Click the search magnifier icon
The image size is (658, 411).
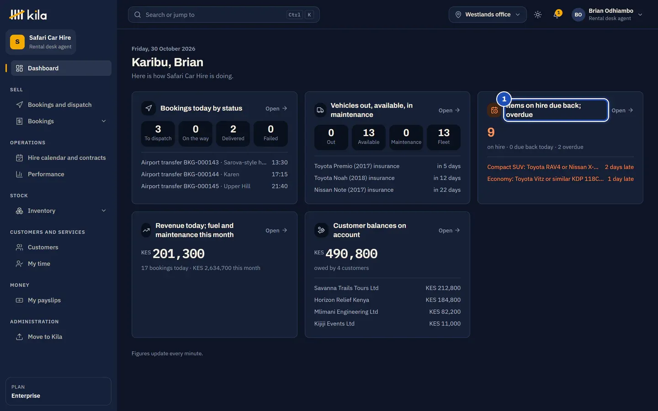tap(138, 15)
